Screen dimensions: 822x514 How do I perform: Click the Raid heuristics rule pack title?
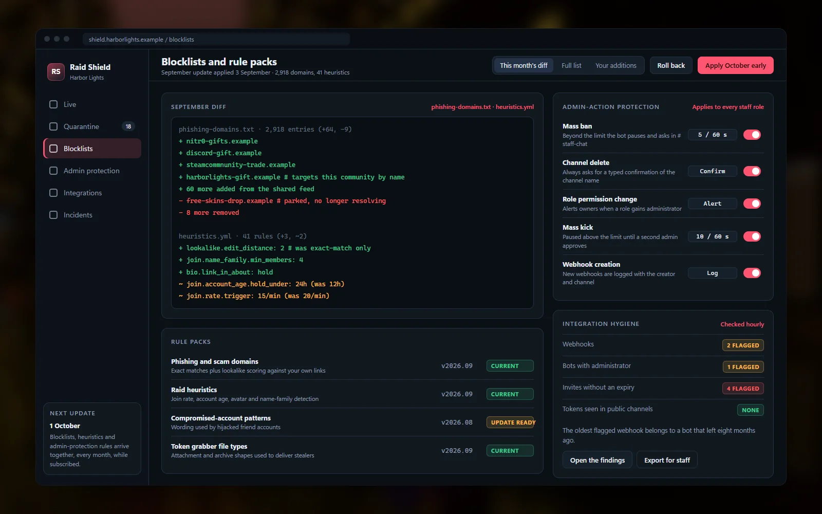(x=194, y=390)
